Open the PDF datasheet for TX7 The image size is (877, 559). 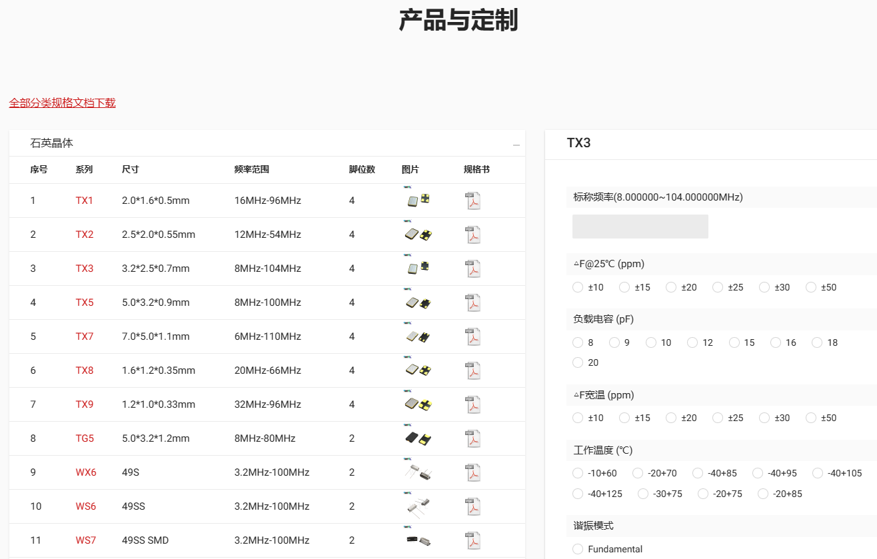[472, 336]
